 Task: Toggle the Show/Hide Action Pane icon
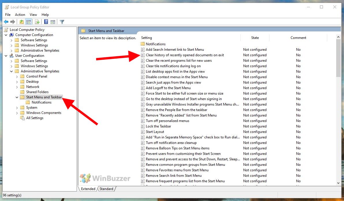(53, 22)
